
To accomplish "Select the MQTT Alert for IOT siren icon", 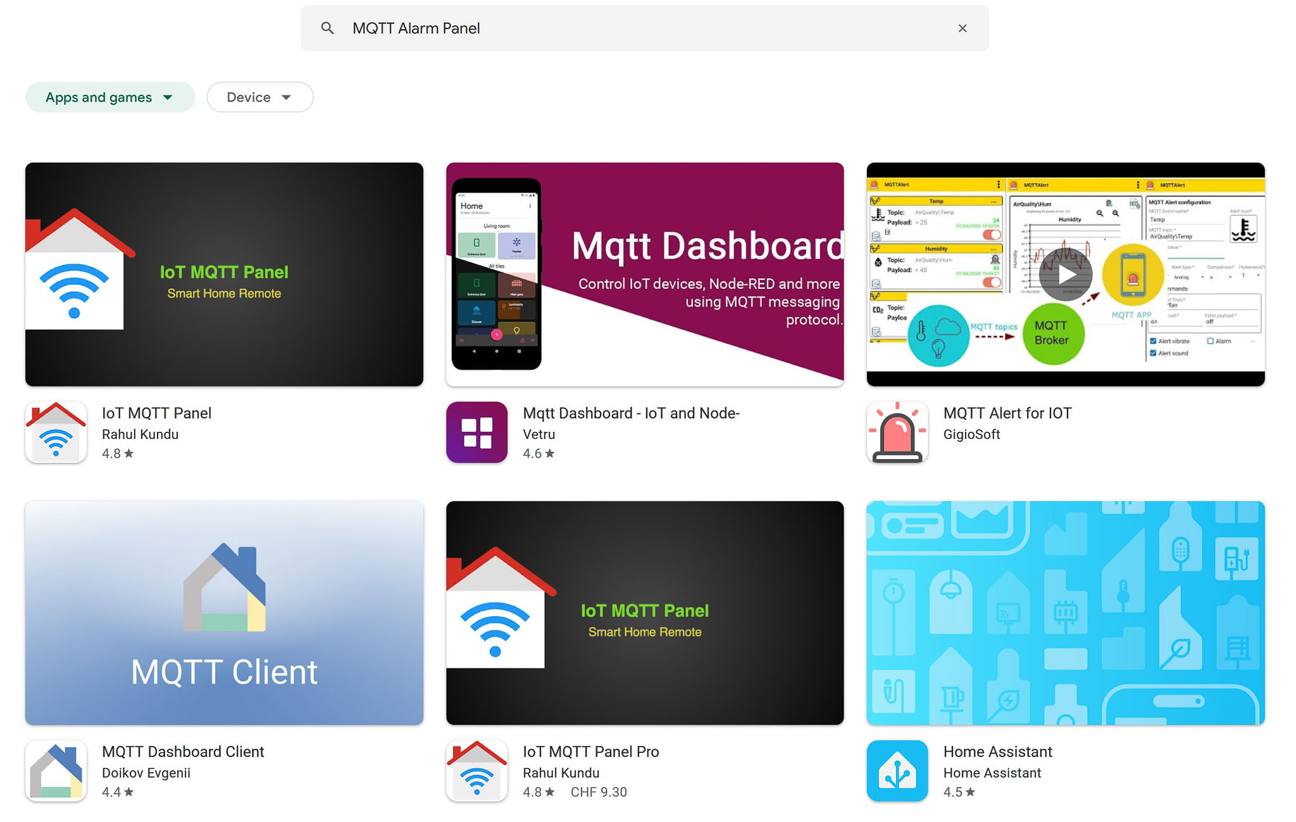I will coord(897,432).
